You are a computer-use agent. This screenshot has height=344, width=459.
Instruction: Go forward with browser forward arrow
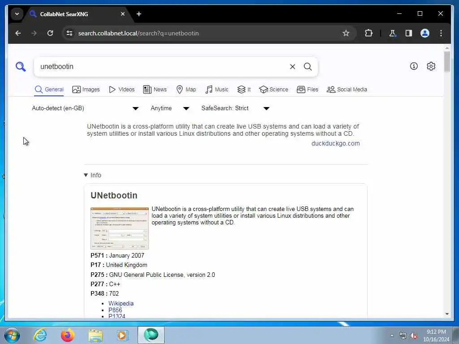(34, 33)
